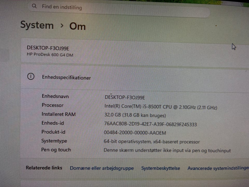Click the Produkt-id label
249x187 pixels.
point(53,132)
